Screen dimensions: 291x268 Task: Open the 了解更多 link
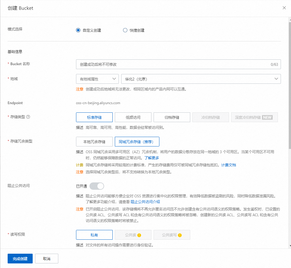point(152,158)
